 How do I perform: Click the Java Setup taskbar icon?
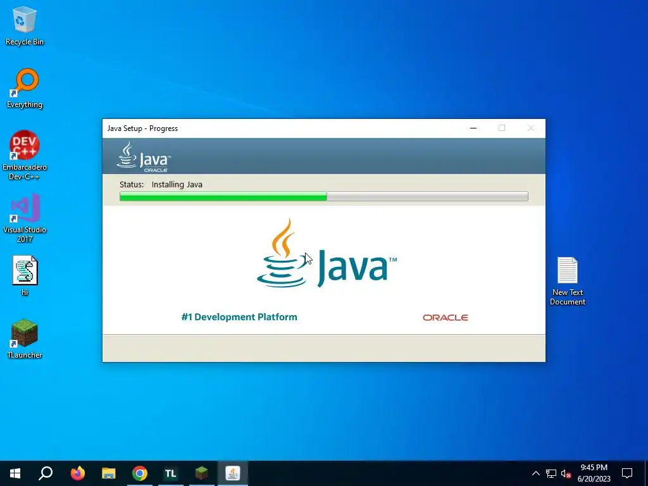[233, 473]
